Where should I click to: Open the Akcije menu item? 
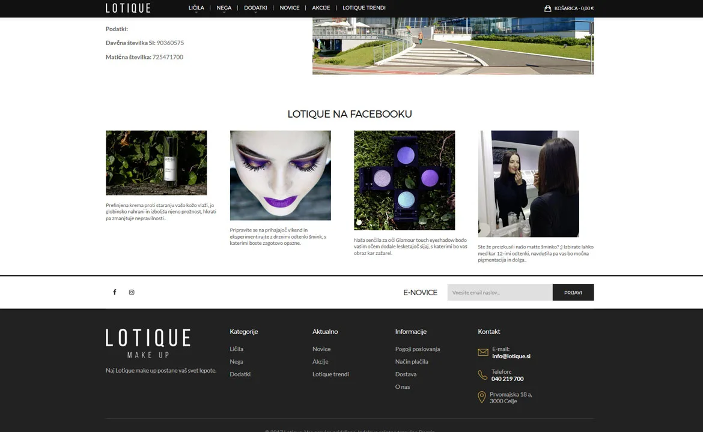click(321, 8)
